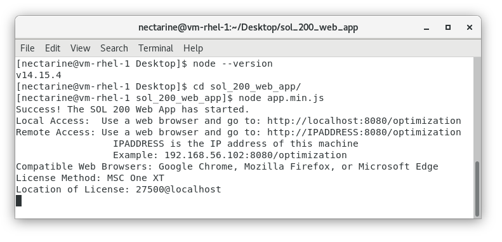Click the vertical scrollbar thumb
Viewport: 502px width, 242px height.
[477, 189]
